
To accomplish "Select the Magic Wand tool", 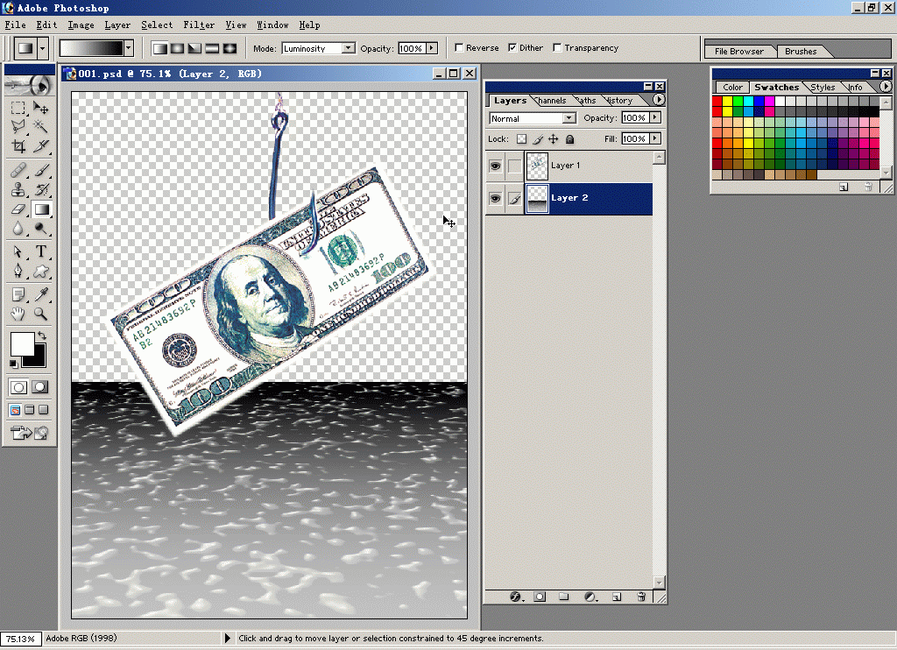I will click(40, 126).
